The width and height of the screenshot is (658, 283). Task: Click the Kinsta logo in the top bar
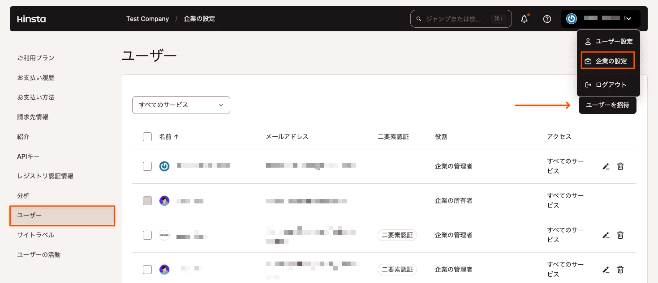pos(31,18)
